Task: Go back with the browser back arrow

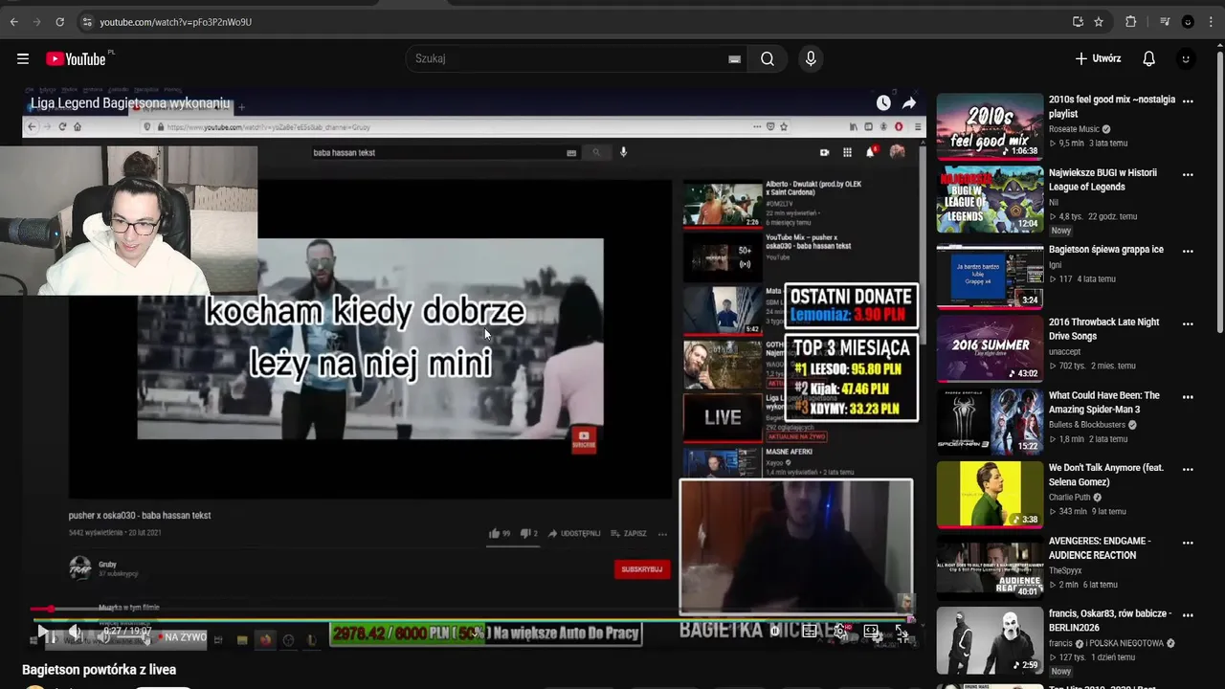Action: point(13,22)
